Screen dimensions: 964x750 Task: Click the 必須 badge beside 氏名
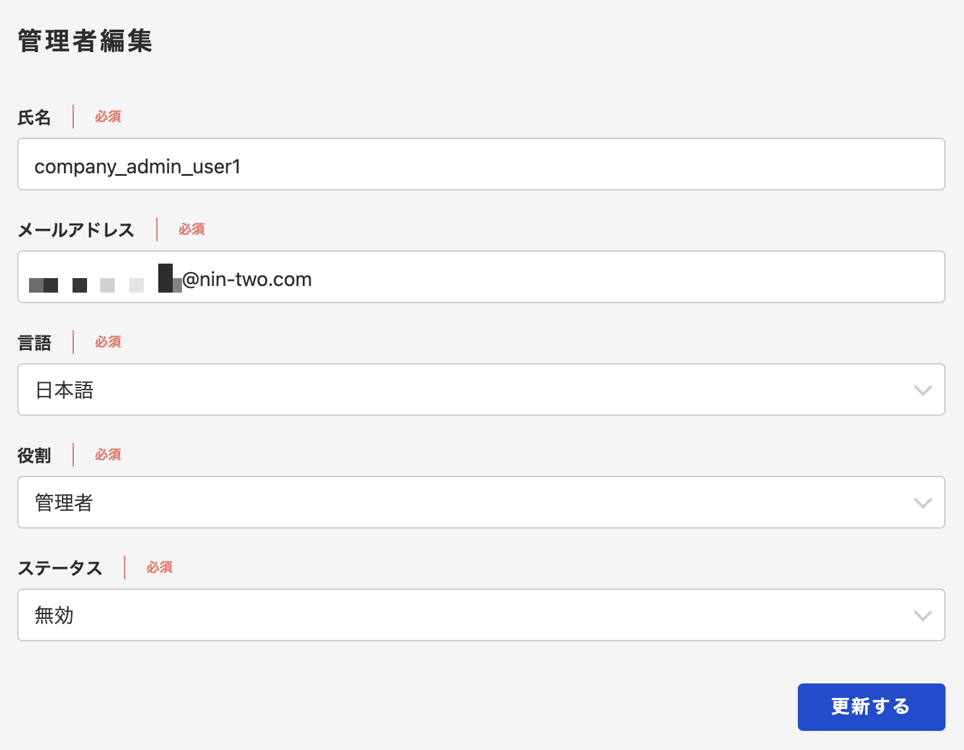pyautogui.click(x=108, y=117)
